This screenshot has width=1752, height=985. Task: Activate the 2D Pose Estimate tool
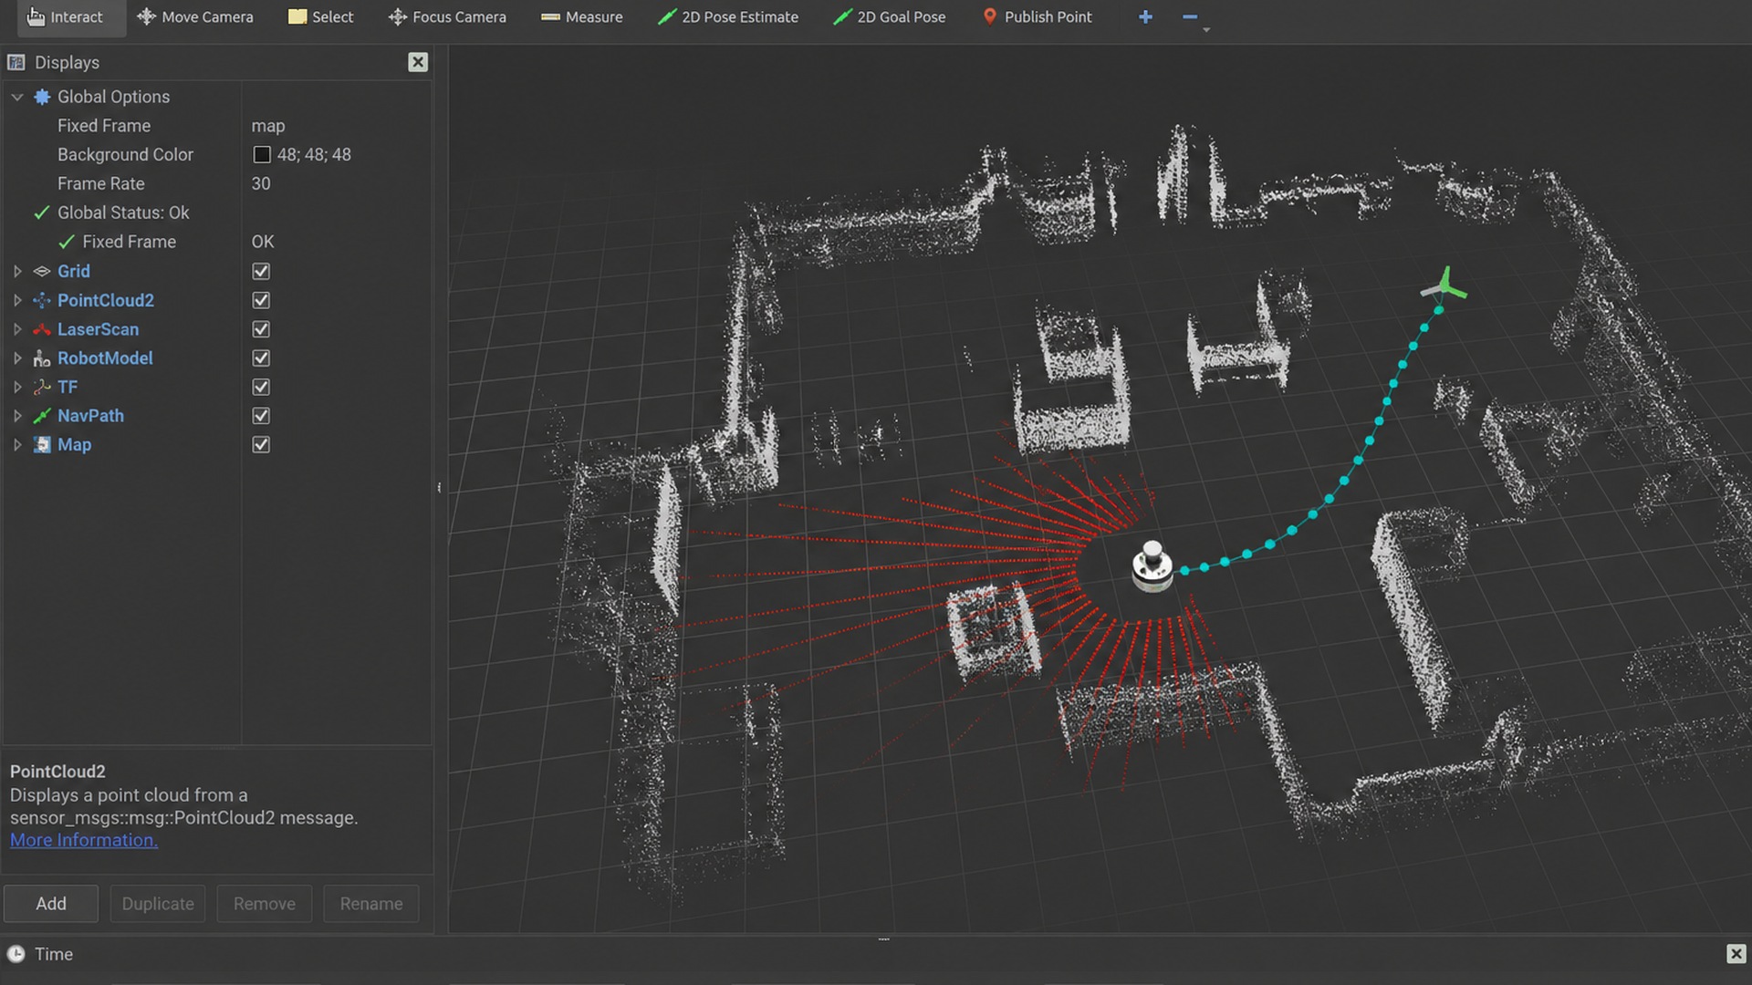click(728, 16)
